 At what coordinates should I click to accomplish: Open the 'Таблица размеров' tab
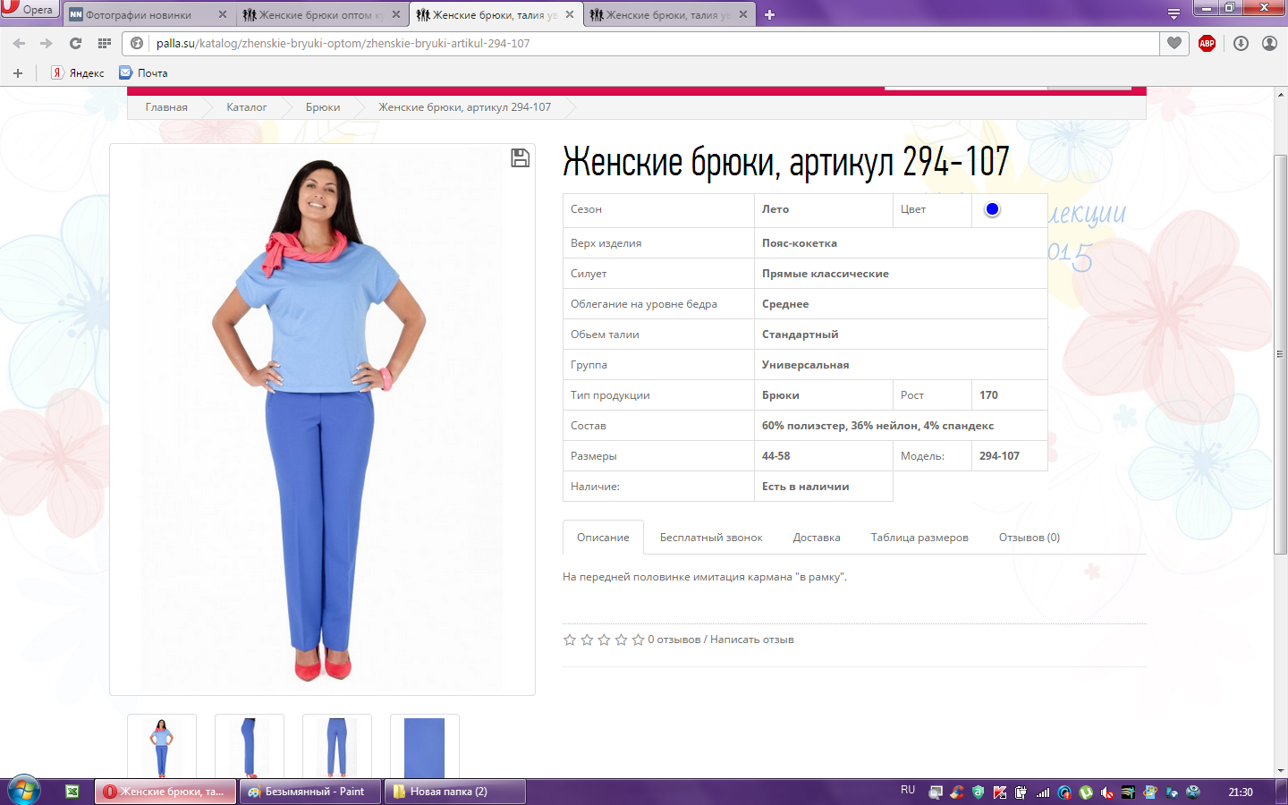point(919,538)
